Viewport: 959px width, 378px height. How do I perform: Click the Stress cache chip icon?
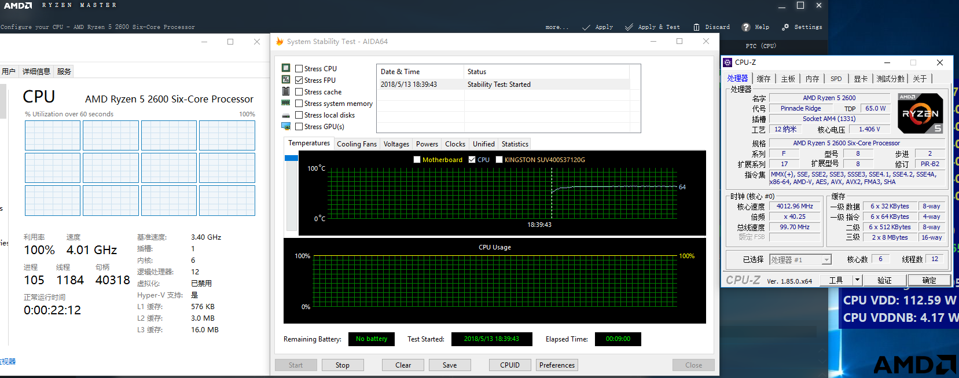[x=286, y=91]
